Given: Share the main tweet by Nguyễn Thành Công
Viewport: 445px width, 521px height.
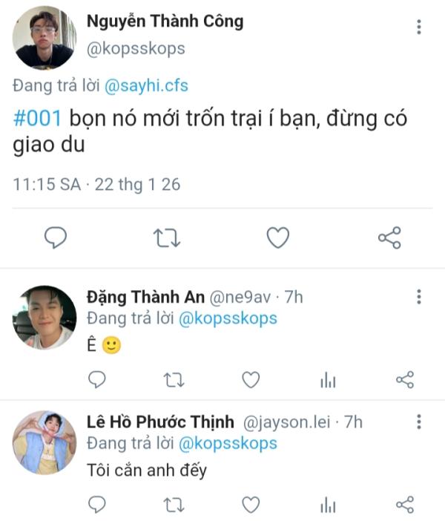Looking at the screenshot, I should point(389,237).
